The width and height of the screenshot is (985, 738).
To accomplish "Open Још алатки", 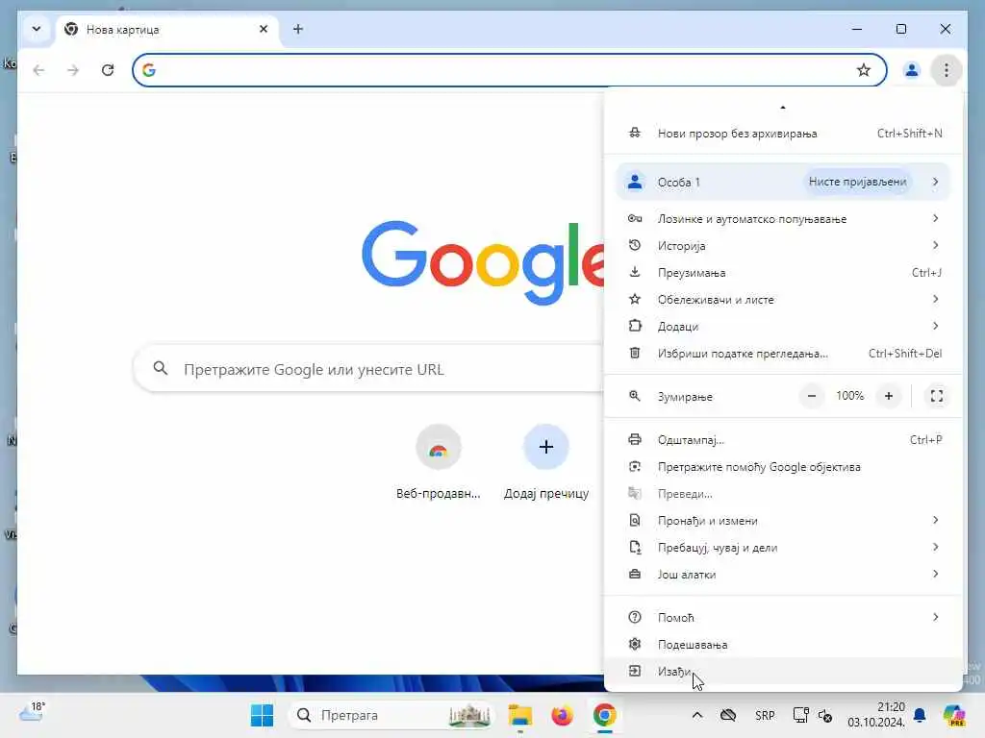I will (783, 575).
